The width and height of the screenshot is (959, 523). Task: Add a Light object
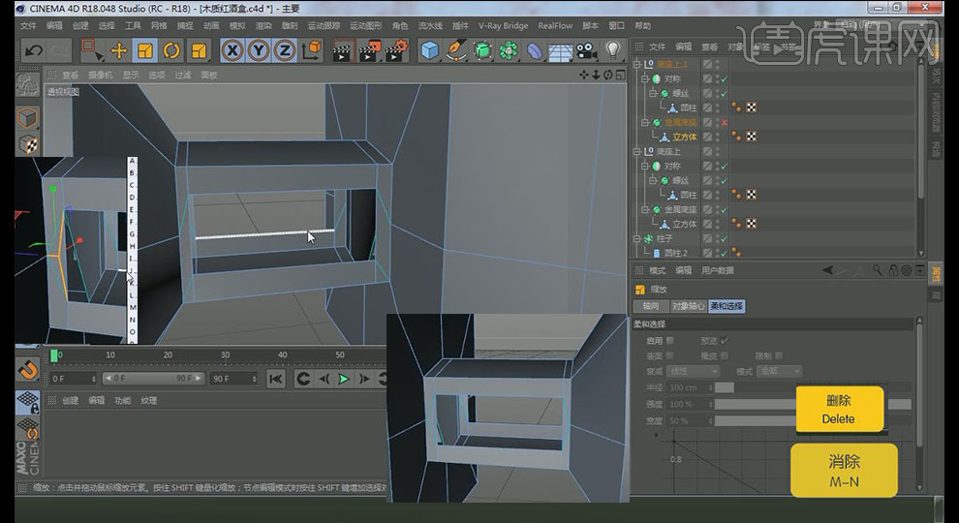[613, 50]
